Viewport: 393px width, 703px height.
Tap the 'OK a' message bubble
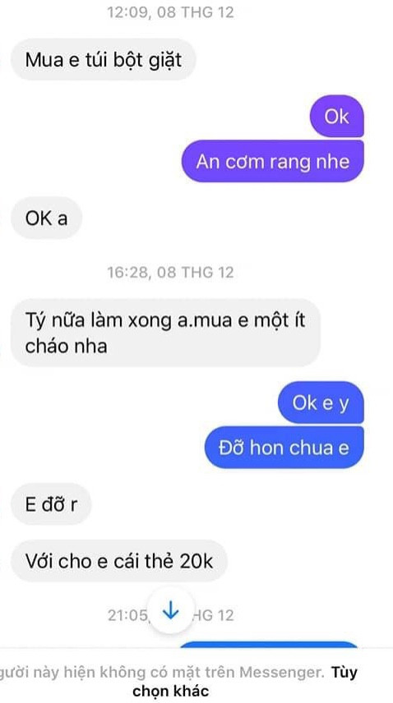pyautogui.click(x=47, y=218)
